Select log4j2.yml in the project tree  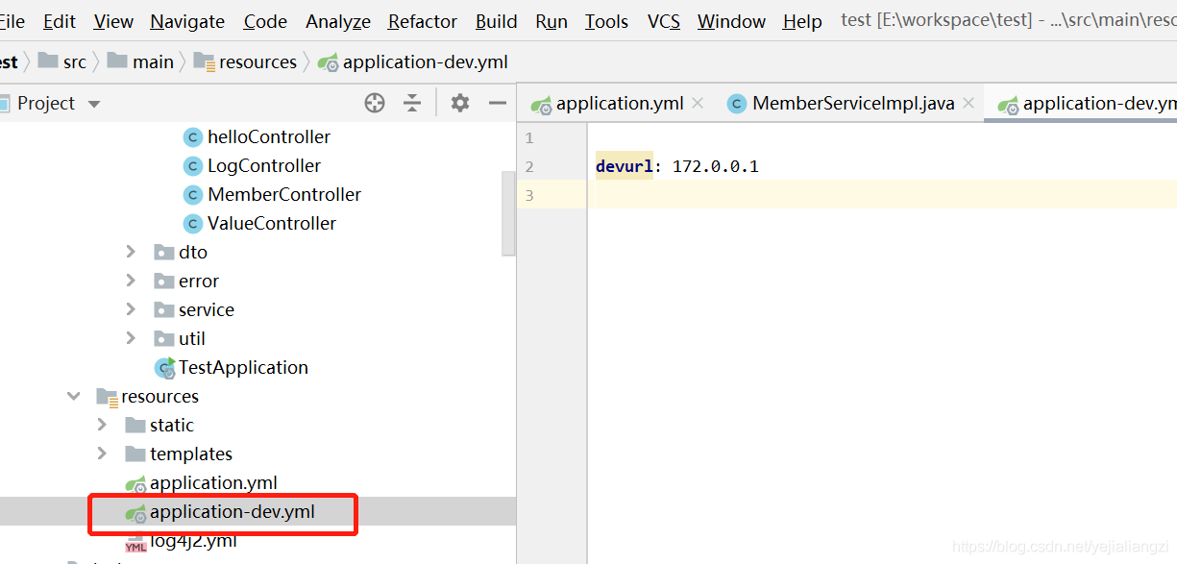click(x=193, y=541)
